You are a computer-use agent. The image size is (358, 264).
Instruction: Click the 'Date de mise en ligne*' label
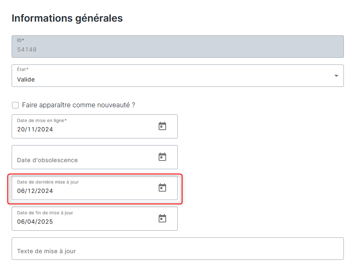[x=42, y=121]
